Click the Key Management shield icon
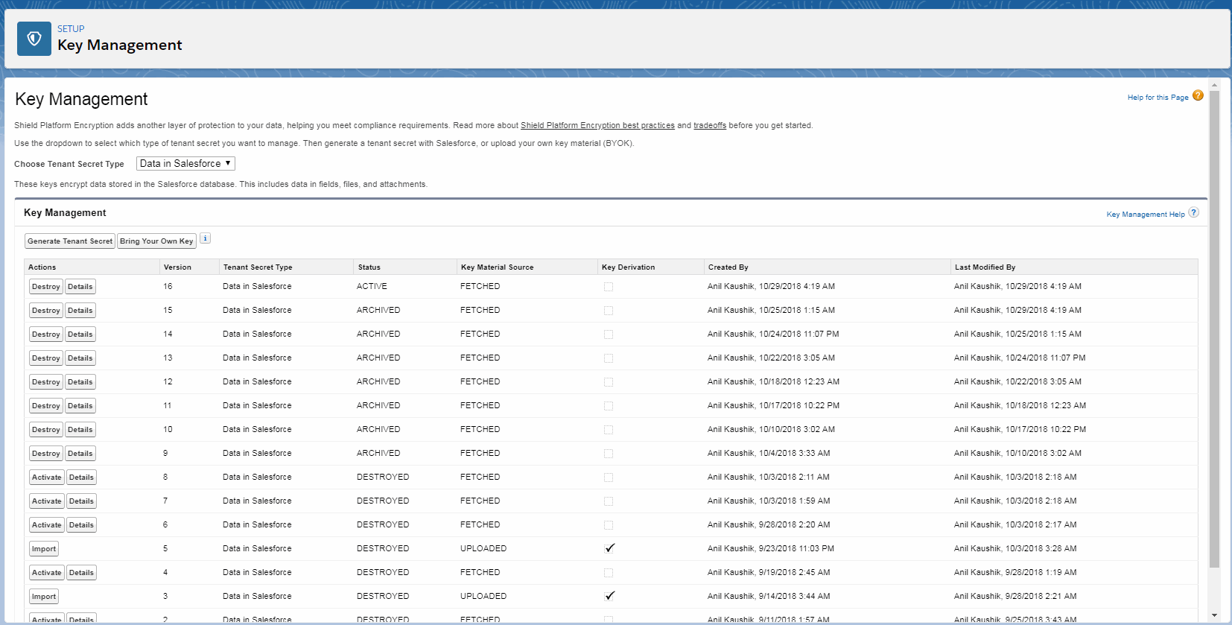Image resolution: width=1232 pixels, height=625 pixels. coord(34,39)
